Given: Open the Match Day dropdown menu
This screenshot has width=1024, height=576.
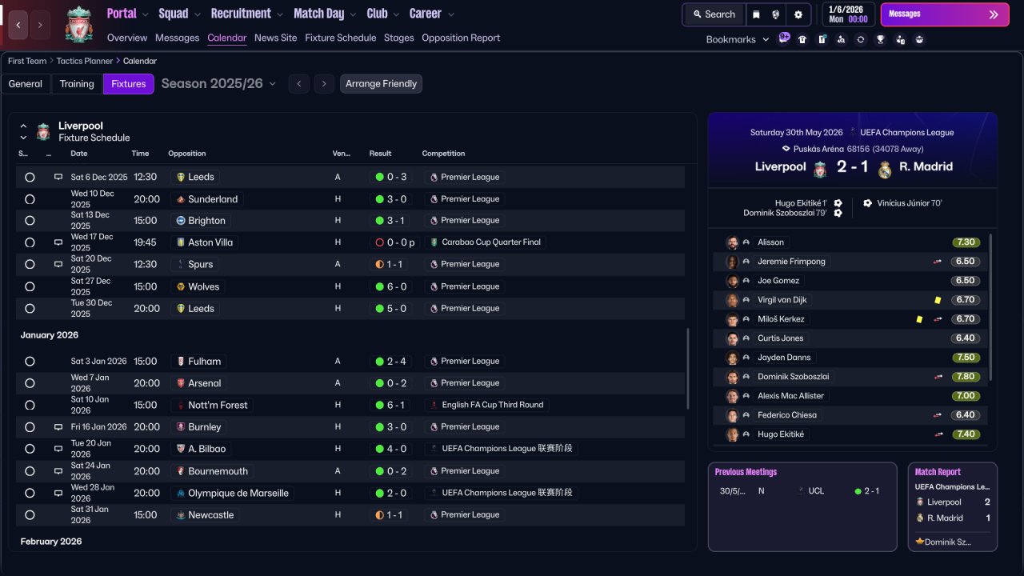Looking at the screenshot, I should (325, 14).
